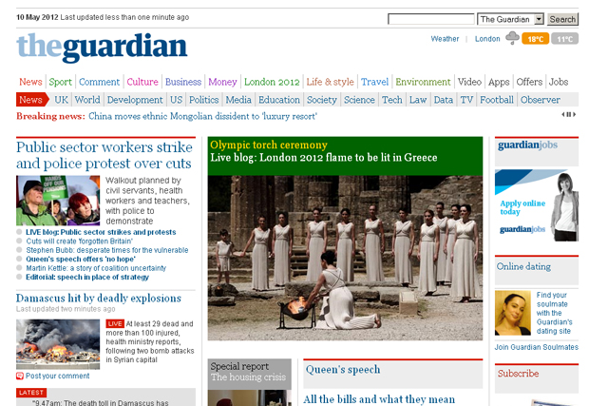608x406 pixels.
Task: Go to London 2012 section
Action: (272, 82)
